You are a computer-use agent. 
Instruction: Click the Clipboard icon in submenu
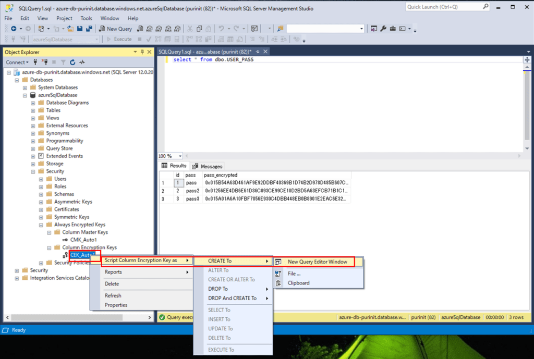pyautogui.click(x=278, y=283)
